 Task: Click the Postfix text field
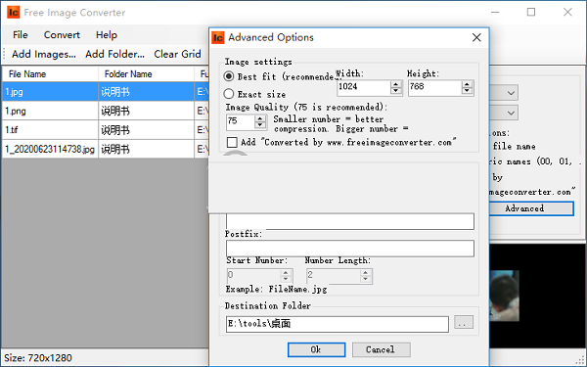coord(350,249)
